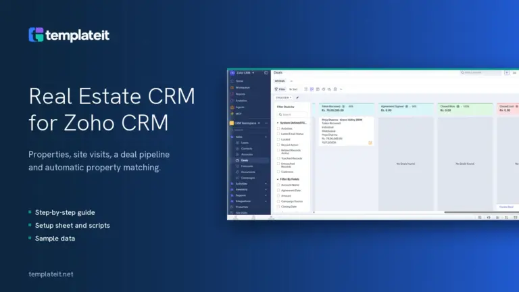The height and width of the screenshot is (292, 519).
Task: Check the Agreement Date field filter
Action: (x=278, y=191)
